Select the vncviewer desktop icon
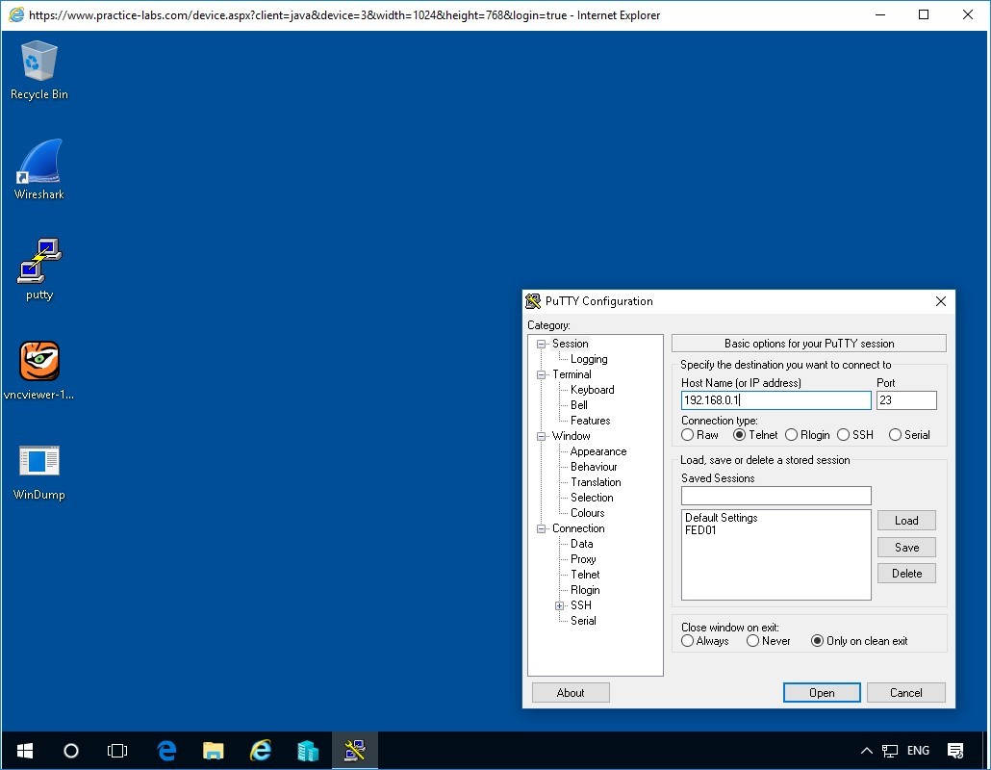The image size is (991, 770). click(38, 370)
